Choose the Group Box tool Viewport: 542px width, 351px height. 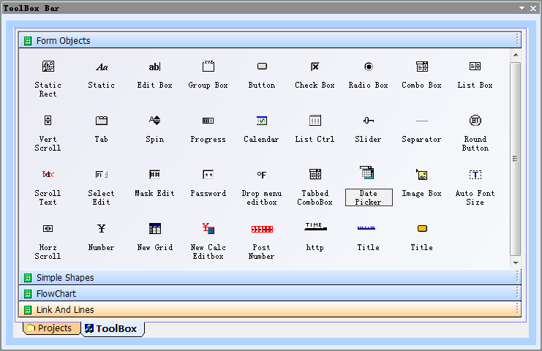(x=208, y=67)
